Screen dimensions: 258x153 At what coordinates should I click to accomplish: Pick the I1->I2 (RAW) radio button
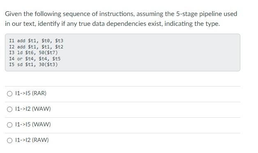click(x=9, y=140)
